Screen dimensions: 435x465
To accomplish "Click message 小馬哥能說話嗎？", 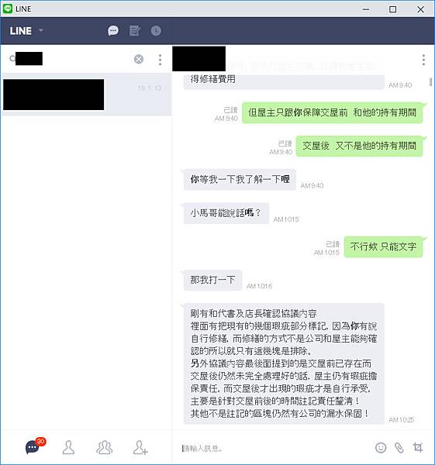I will (x=226, y=213).
